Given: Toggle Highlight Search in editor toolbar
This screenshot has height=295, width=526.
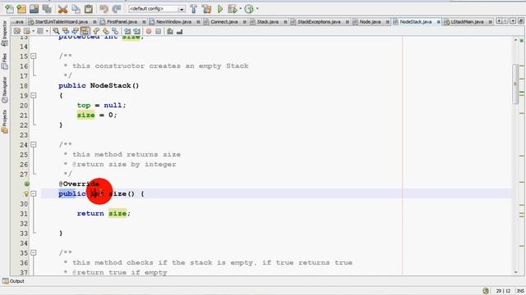Looking at the screenshot, I should click(85, 31).
